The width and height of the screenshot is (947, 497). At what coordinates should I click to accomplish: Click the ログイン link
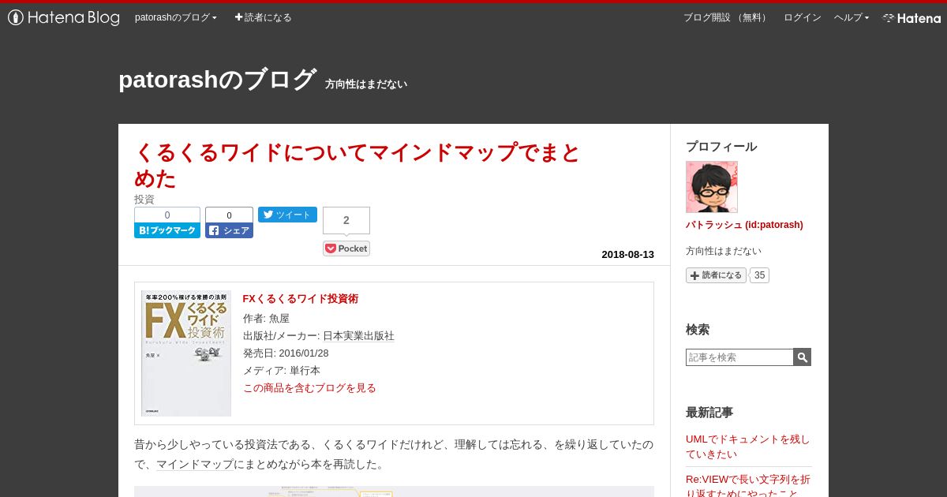802,17
